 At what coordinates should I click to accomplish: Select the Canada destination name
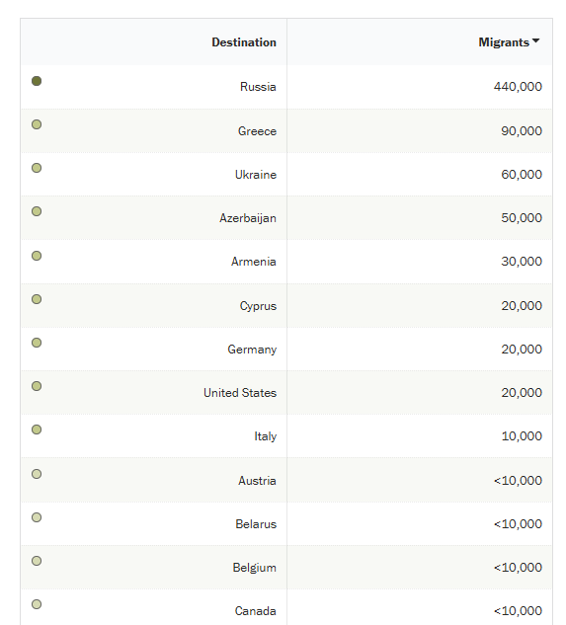pyautogui.click(x=256, y=610)
